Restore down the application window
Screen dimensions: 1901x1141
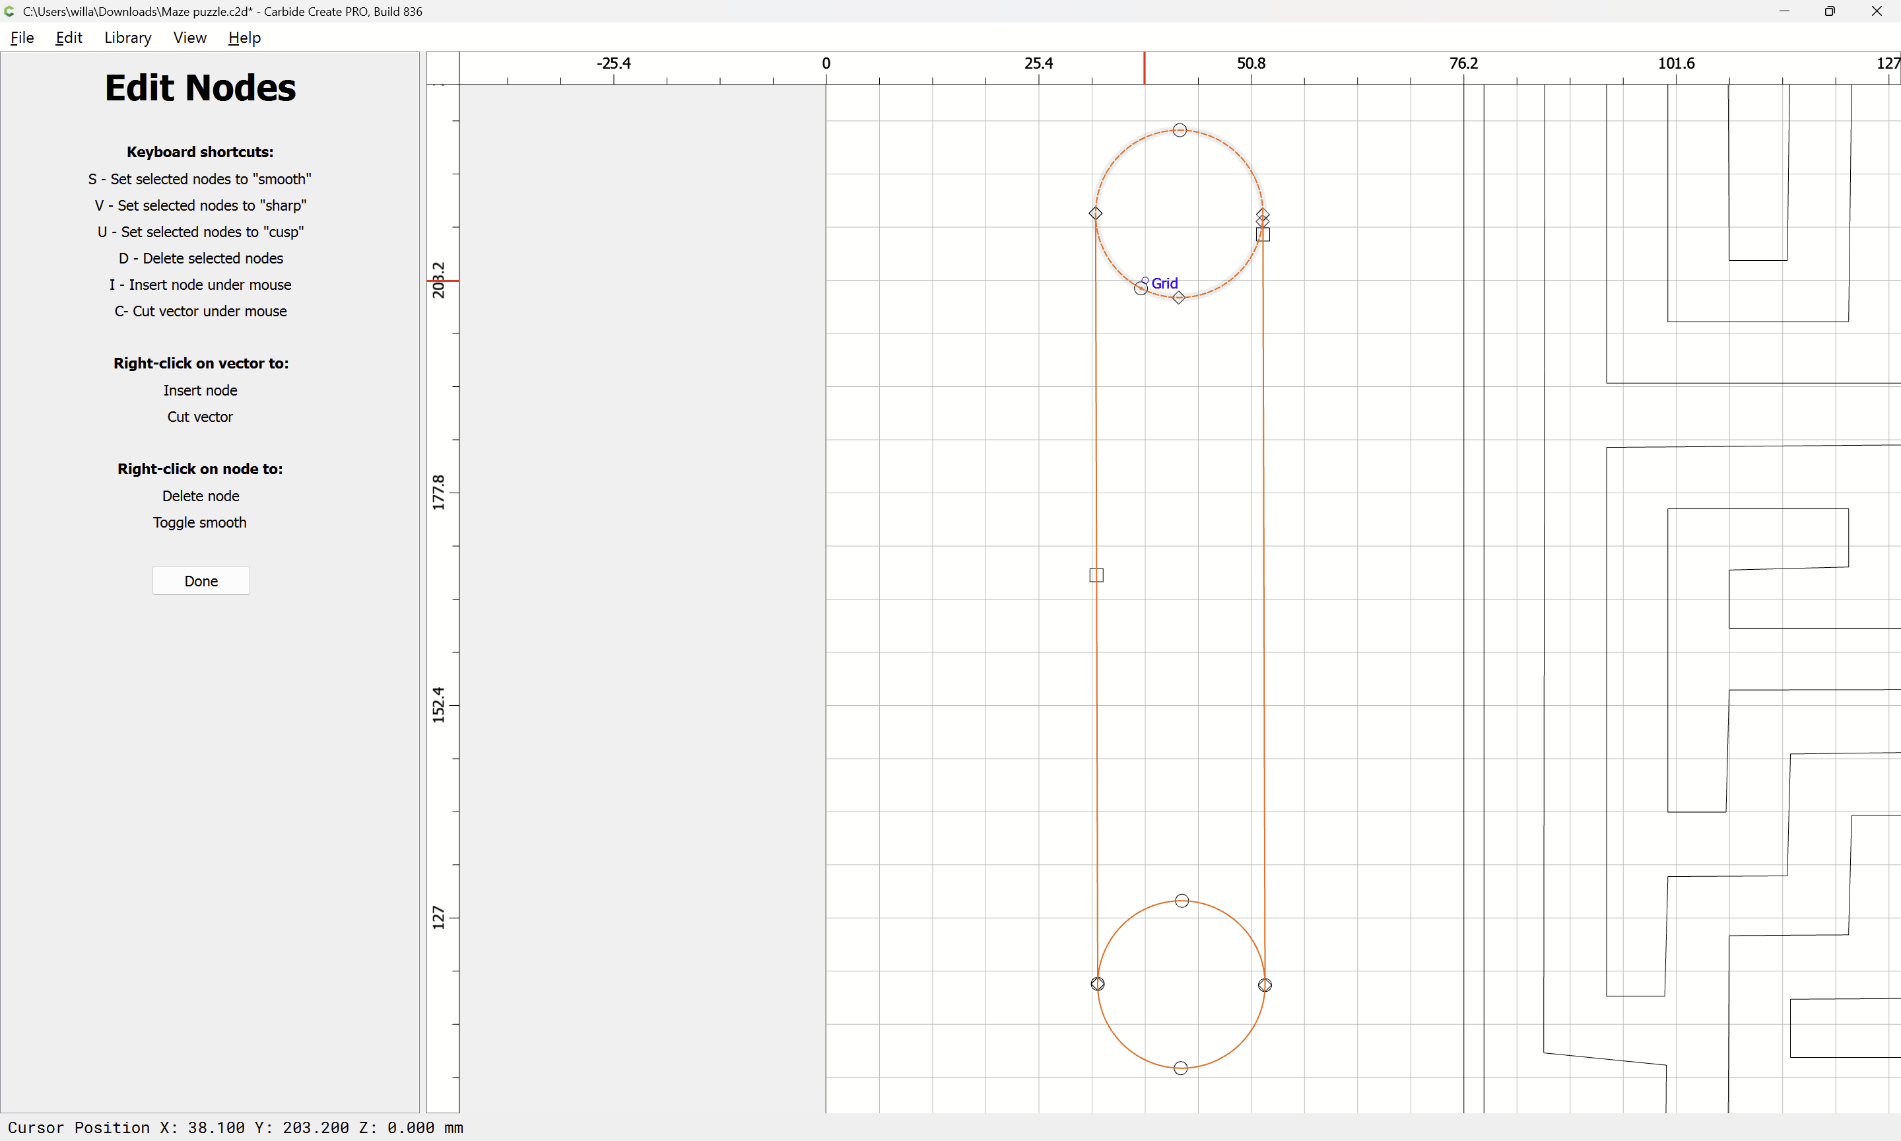point(1830,11)
